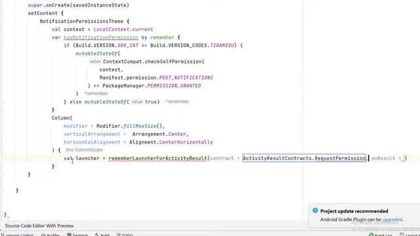Open the Build tool window tab
420x236 pixels.
(102, 235)
